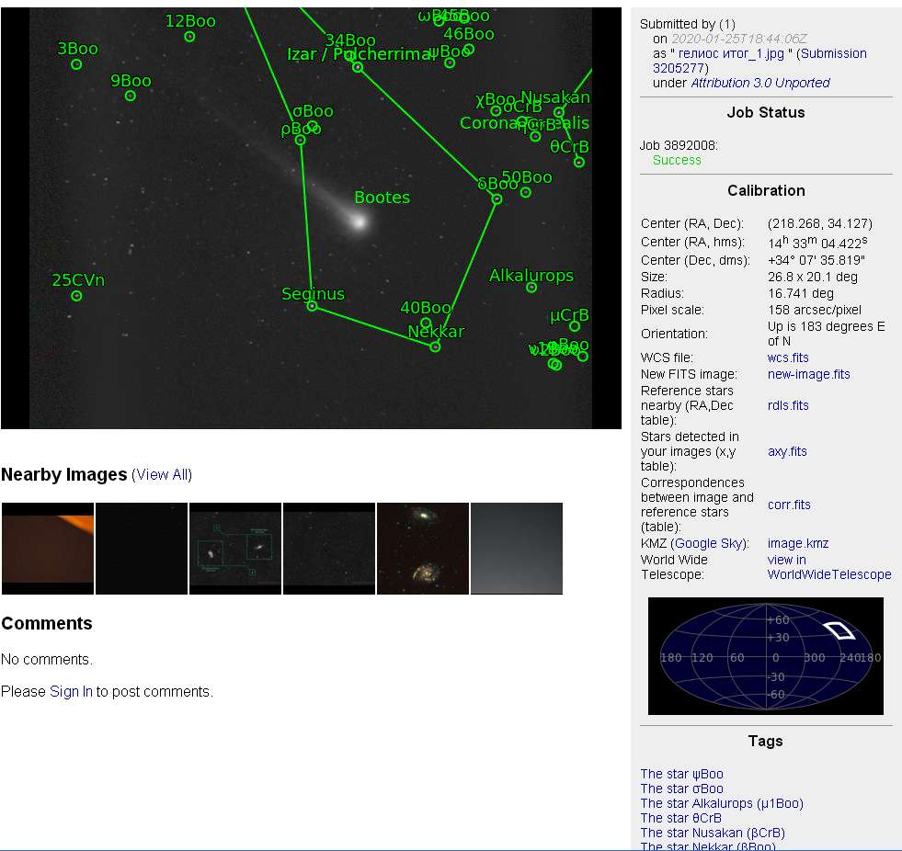Viewport: 902px width, 851px height.
Task: View in WorldWideTelescope link
Action: pyautogui.click(x=828, y=574)
